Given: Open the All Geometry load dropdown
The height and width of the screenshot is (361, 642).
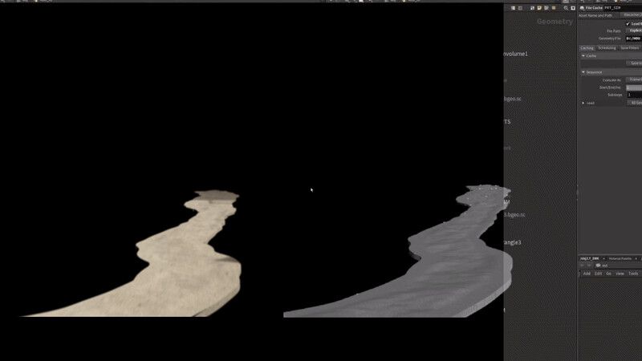Looking at the screenshot, I should point(634,103).
